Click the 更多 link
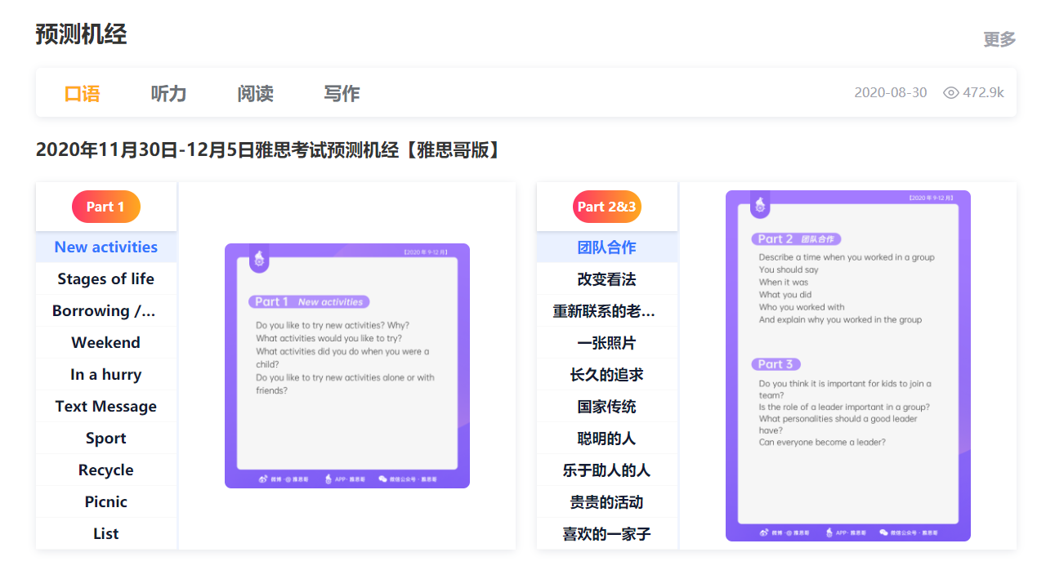Screen dimensions: 1046x588 (998, 38)
